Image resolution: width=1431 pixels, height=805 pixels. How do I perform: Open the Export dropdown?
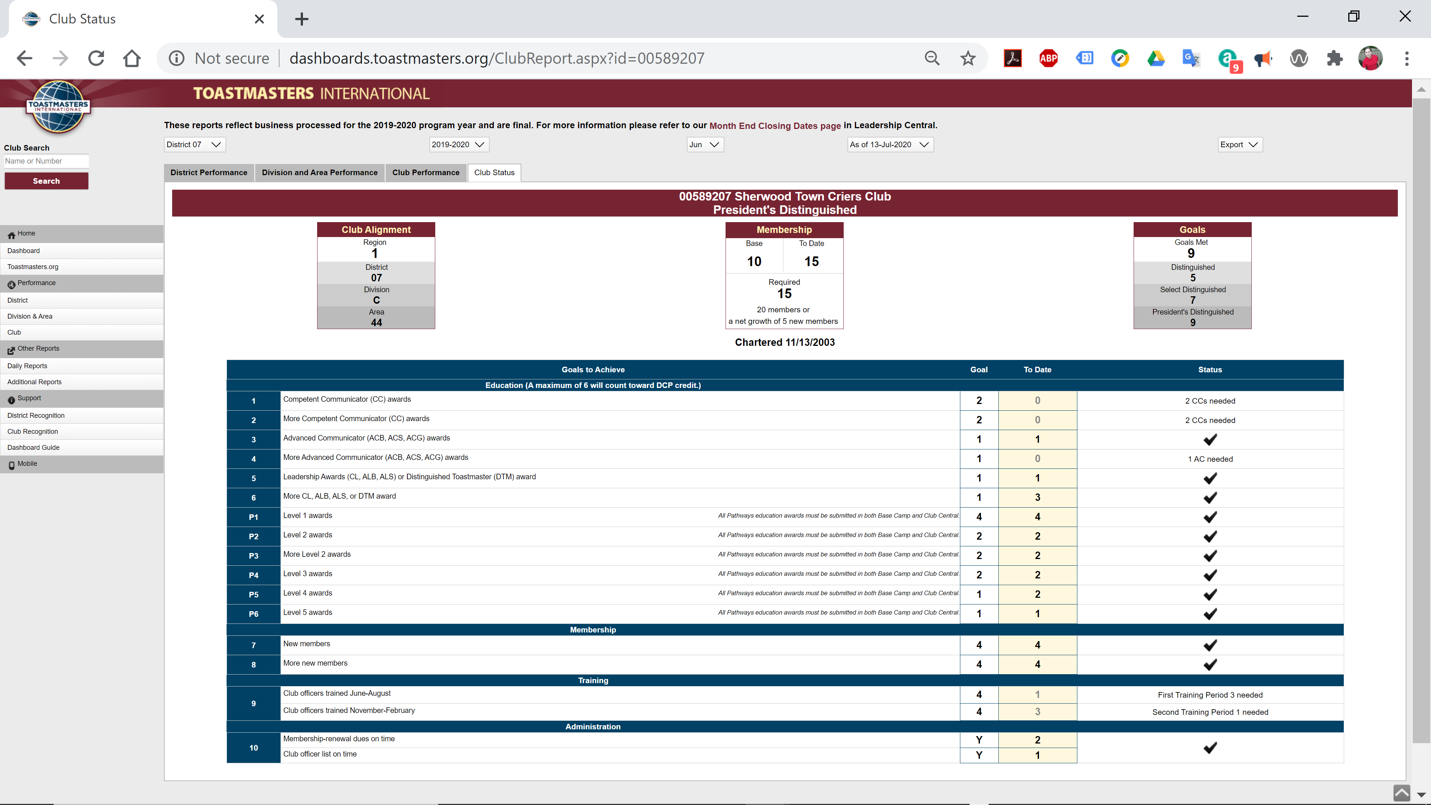click(1239, 145)
